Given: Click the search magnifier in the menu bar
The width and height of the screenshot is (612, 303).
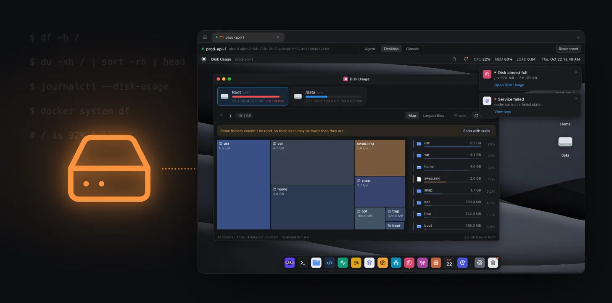Looking at the screenshot, I should [x=454, y=59].
